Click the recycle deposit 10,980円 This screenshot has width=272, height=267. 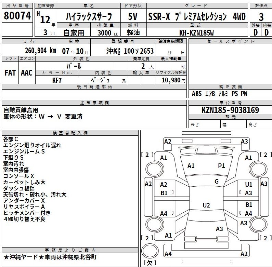click(x=173, y=80)
